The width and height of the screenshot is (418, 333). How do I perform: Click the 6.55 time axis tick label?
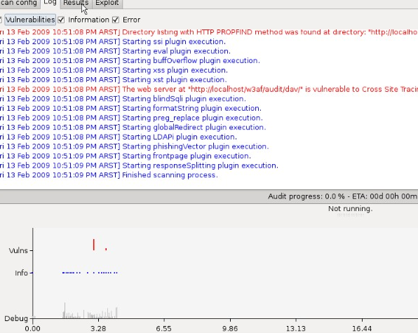(x=164, y=329)
